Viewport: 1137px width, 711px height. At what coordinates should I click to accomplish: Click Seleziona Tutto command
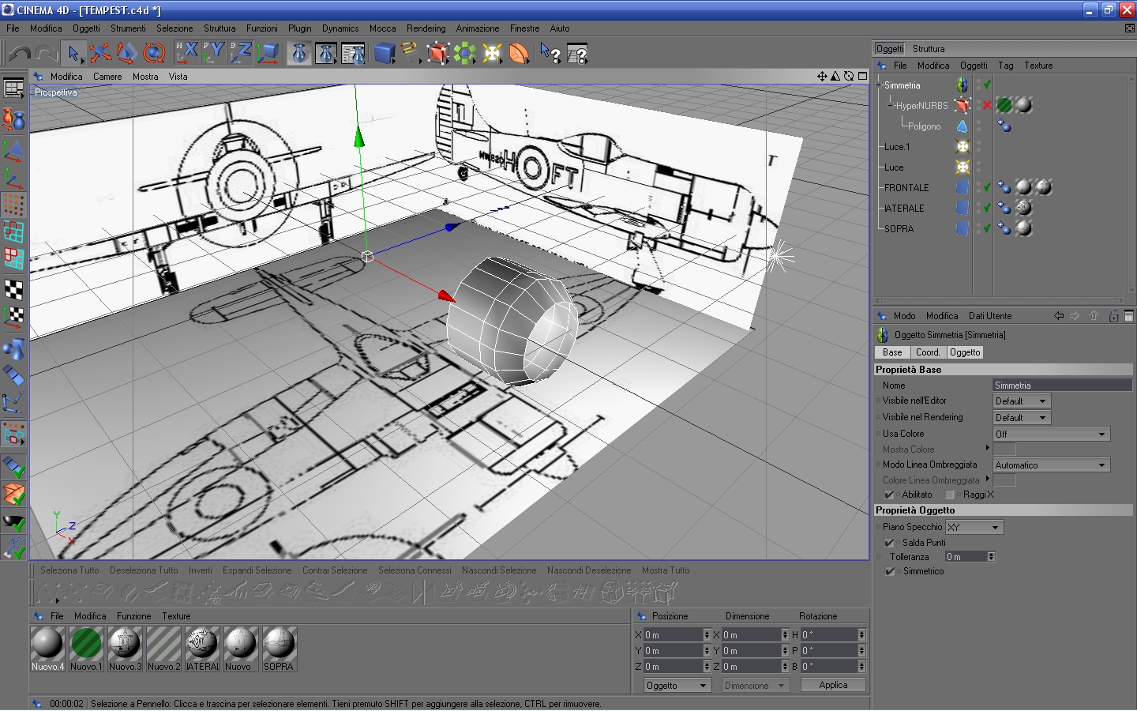(x=69, y=570)
